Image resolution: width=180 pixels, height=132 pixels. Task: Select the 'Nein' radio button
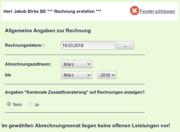9,104
